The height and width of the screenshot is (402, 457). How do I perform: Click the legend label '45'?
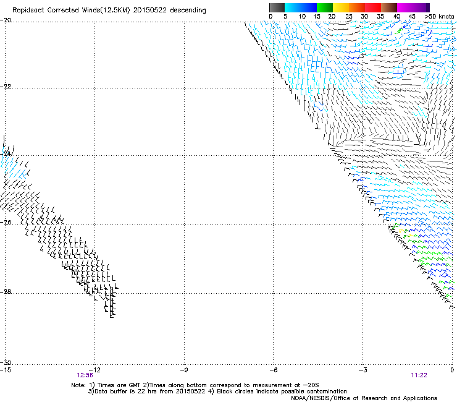[412, 17]
